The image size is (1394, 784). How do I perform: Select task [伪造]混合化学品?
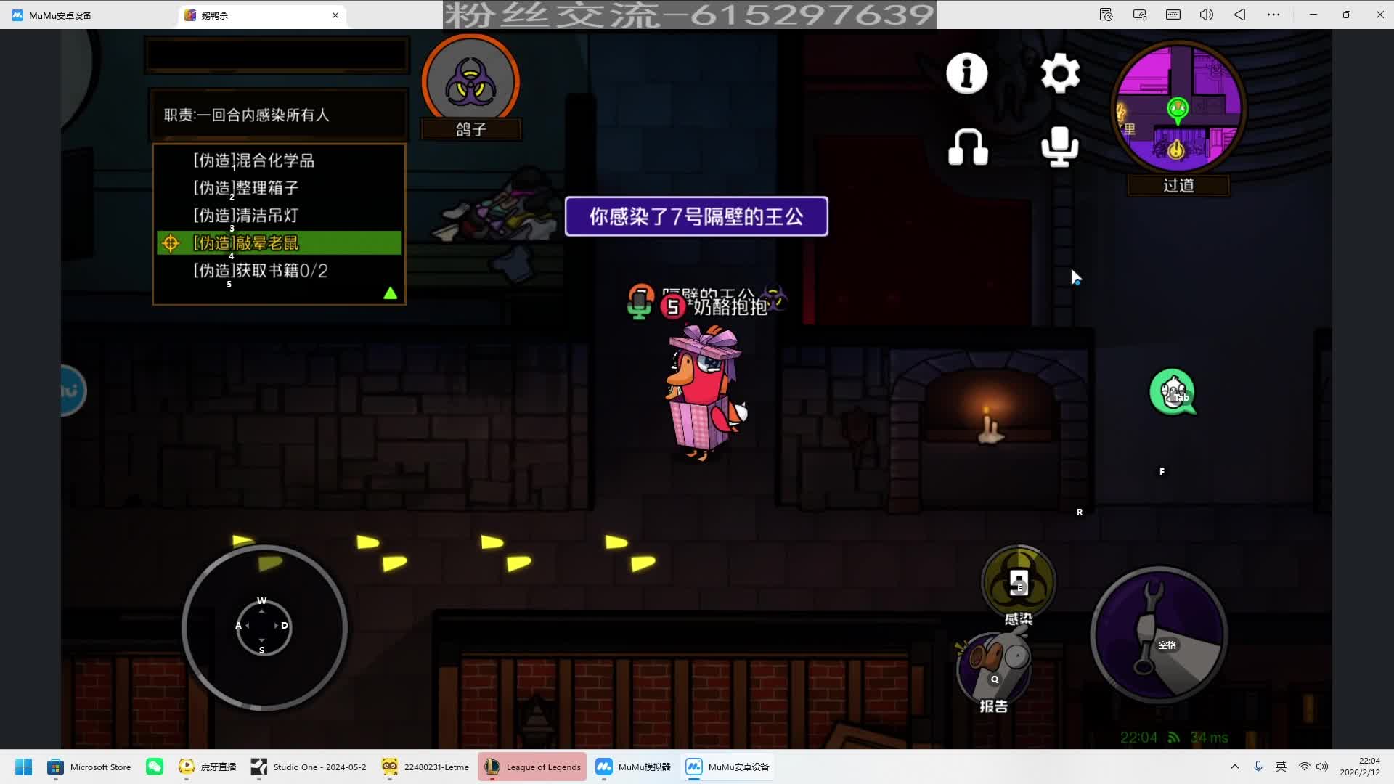pyautogui.click(x=254, y=160)
